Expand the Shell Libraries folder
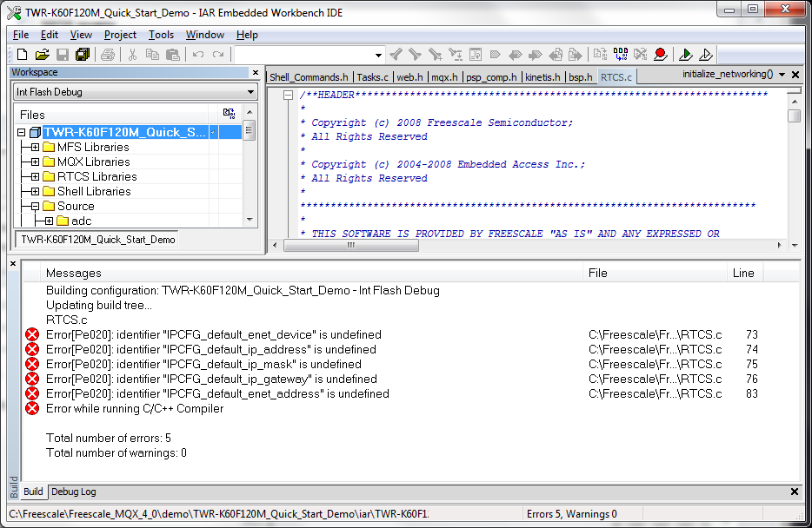The width and height of the screenshot is (812, 528). point(36,191)
